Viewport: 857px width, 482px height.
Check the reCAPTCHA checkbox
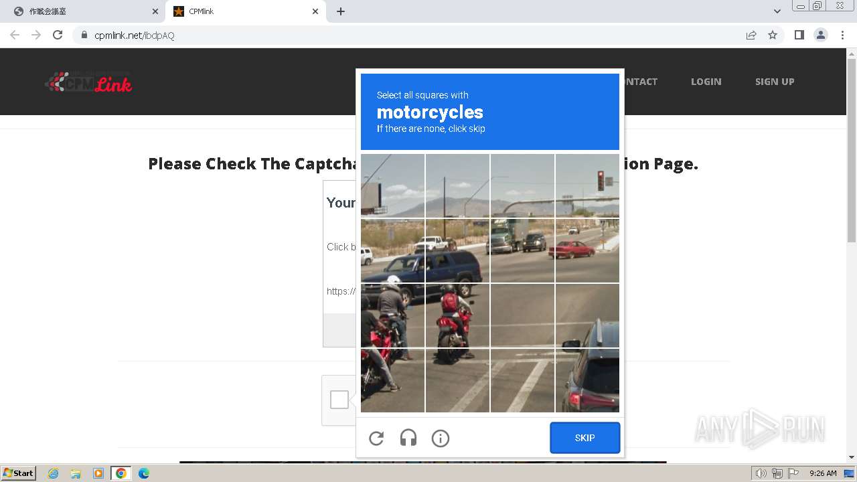[339, 400]
